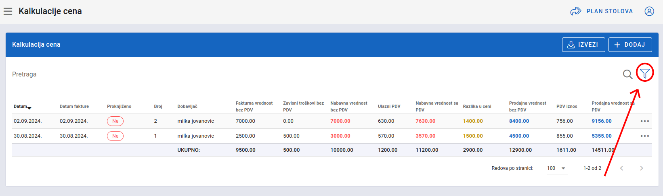663x196 pixels.
Task: Click the Datum sort arrow
Action: point(29,107)
